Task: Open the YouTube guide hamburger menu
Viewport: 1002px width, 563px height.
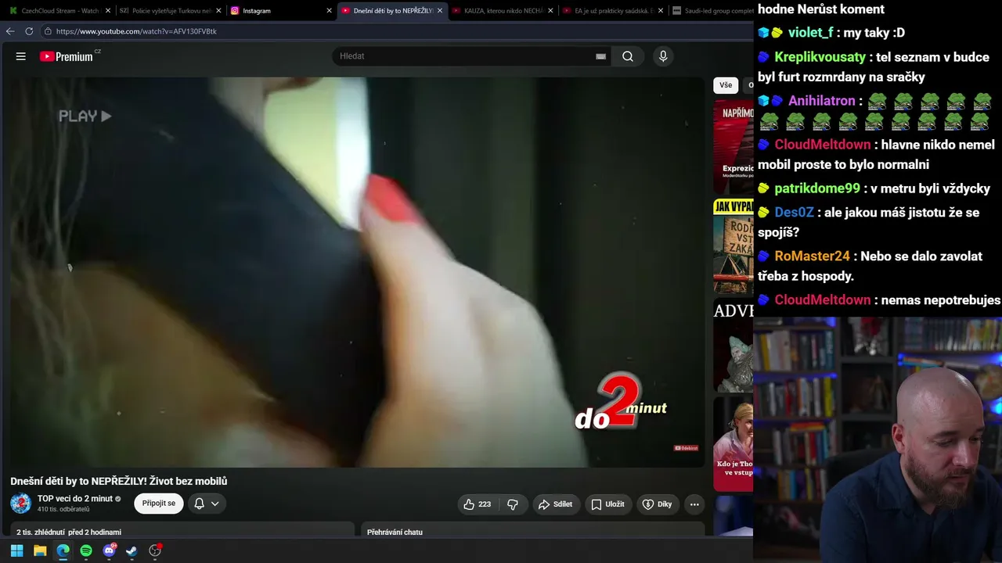Action: 21,56
